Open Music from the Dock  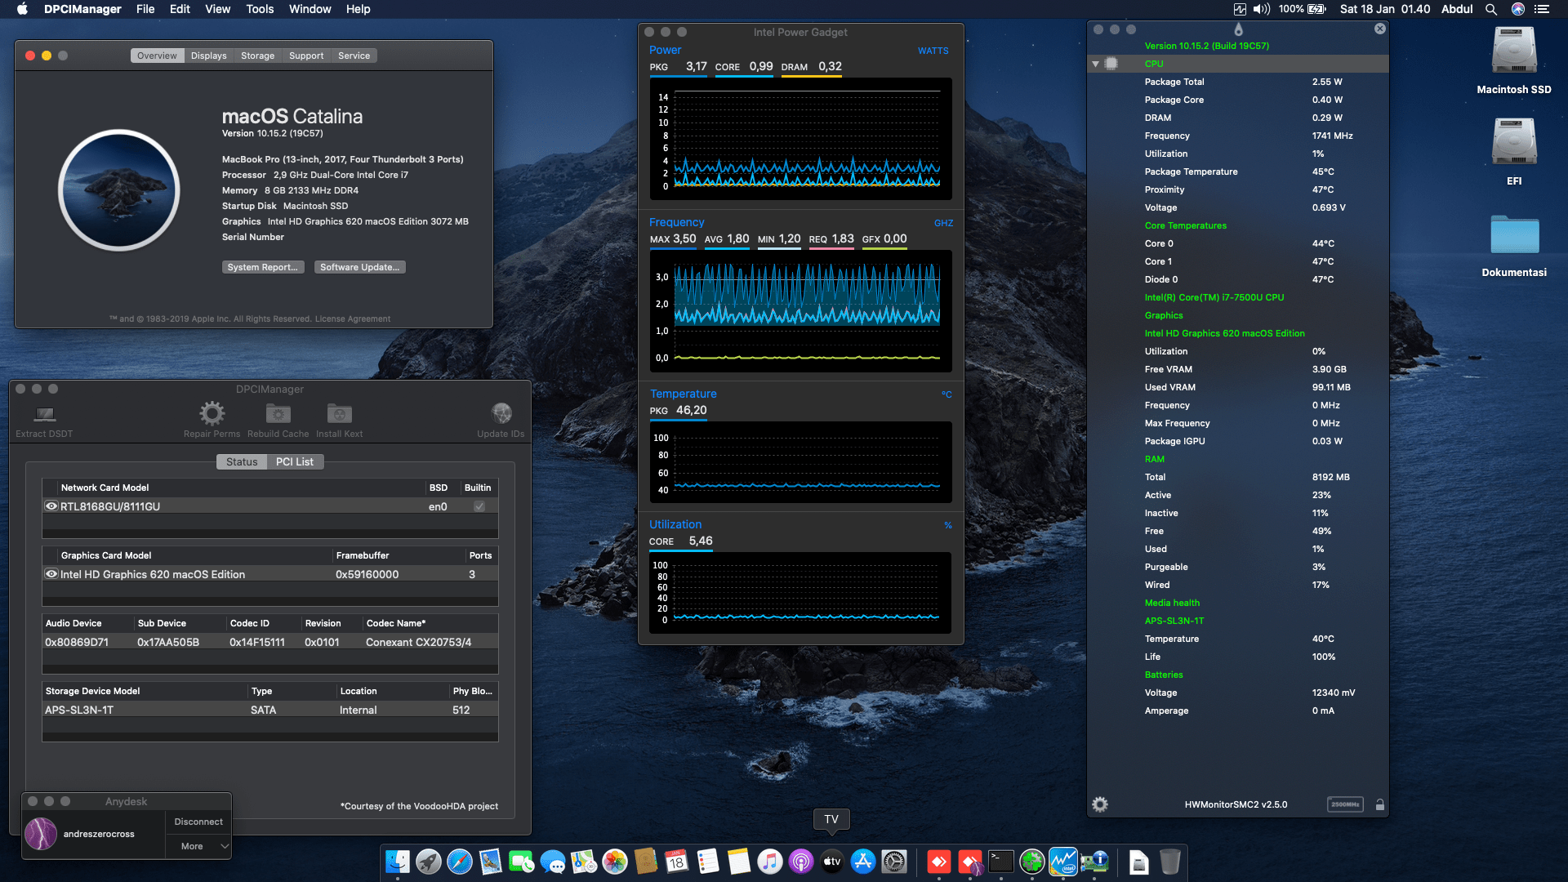tap(770, 862)
